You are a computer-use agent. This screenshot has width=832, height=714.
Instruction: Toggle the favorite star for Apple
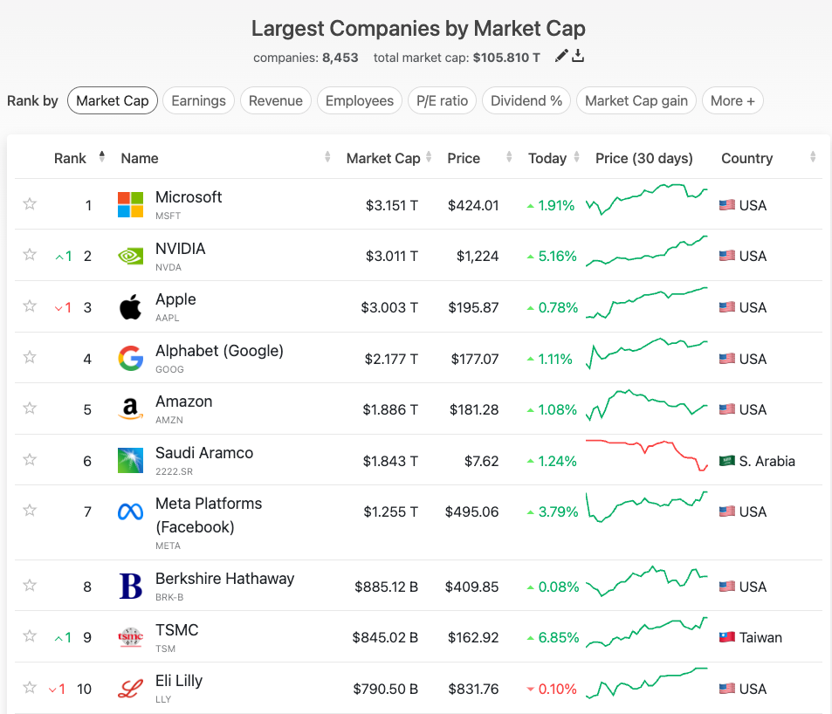tap(30, 306)
